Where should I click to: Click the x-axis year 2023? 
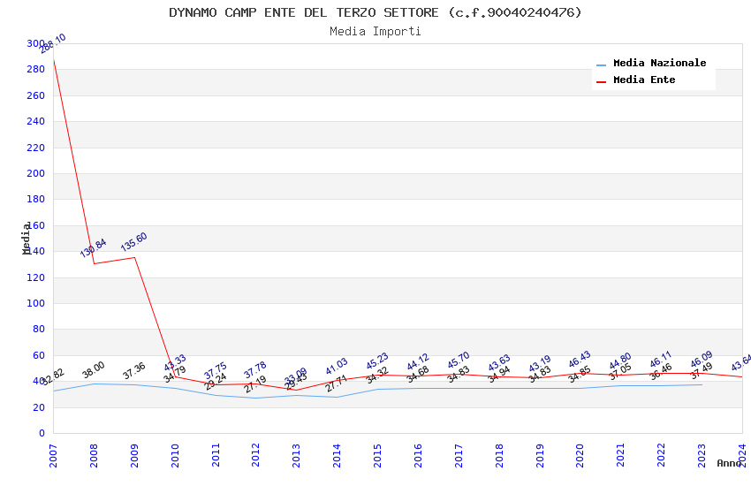pos(702,455)
